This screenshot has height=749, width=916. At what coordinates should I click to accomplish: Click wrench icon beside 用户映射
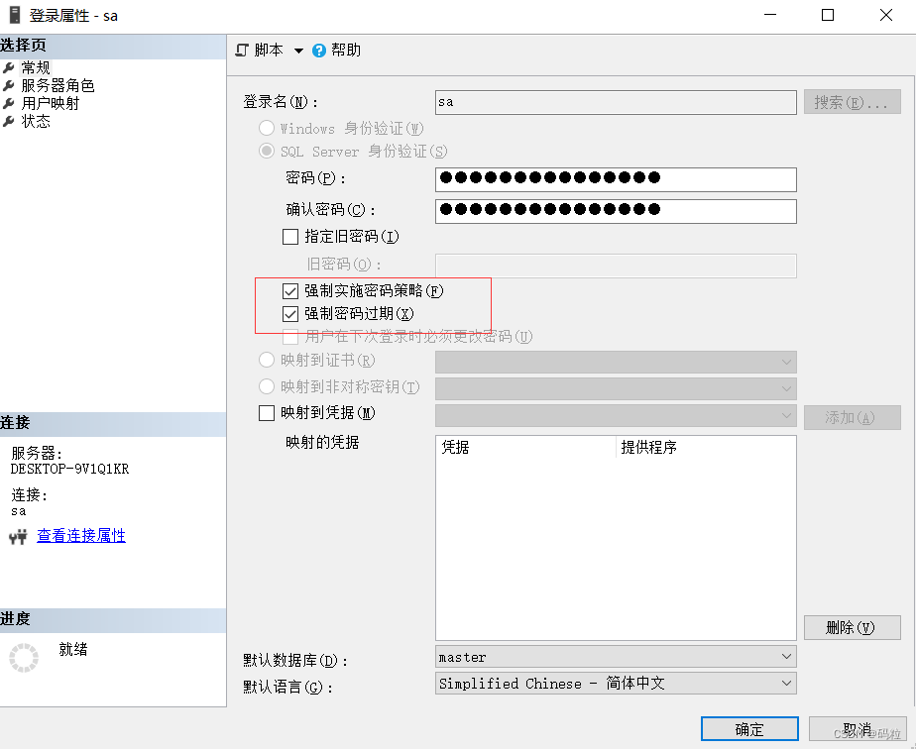point(9,103)
